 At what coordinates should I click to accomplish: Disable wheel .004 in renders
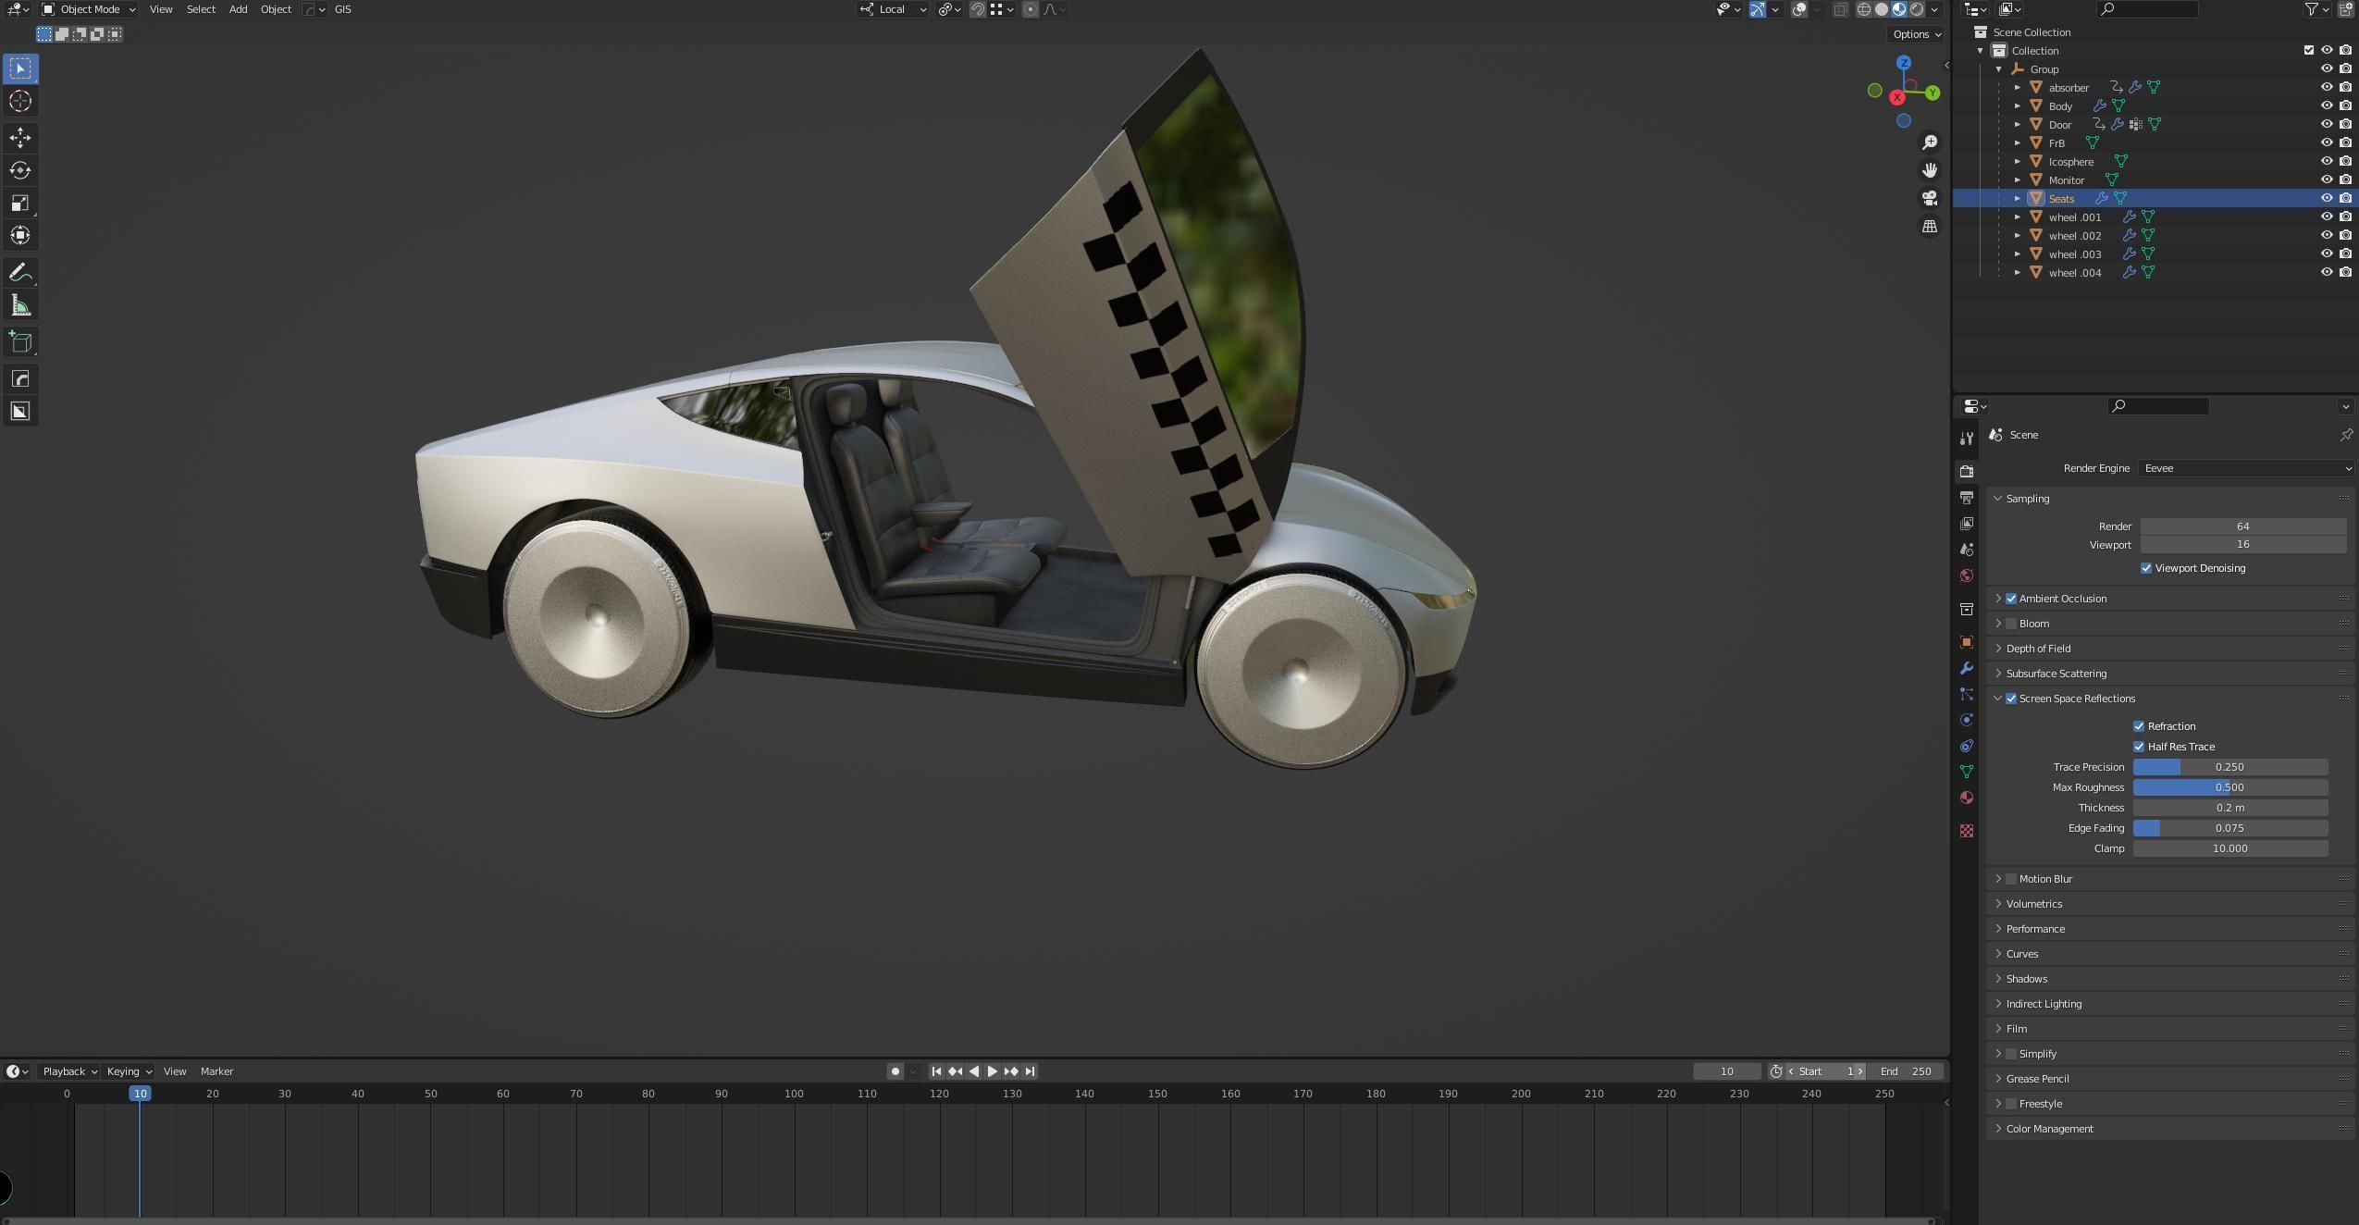2345,272
